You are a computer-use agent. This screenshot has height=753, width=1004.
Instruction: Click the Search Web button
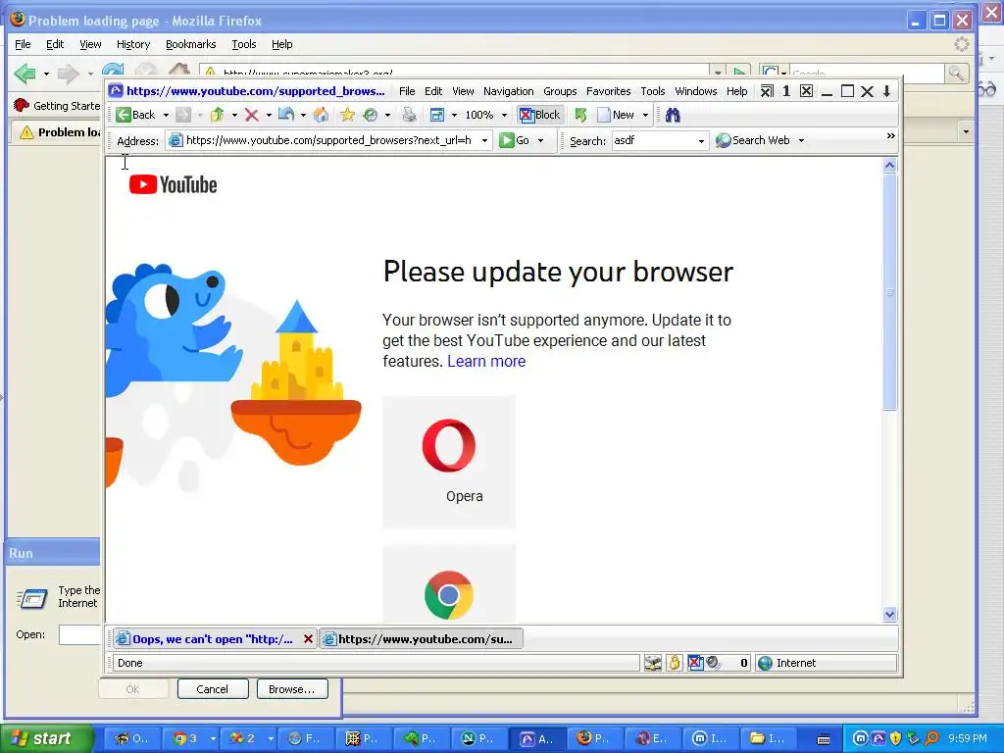[x=753, y=140]
